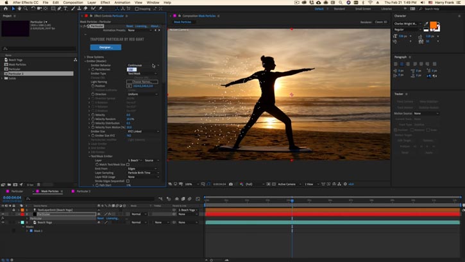
Task: Open the Emitter Behavior dropdown
Action: pos(143,65)
